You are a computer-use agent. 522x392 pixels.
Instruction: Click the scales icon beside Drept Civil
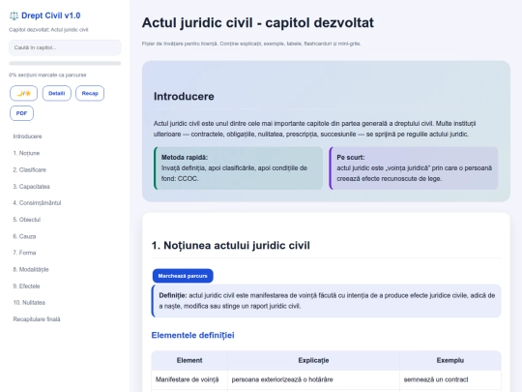tap(14, 15)
